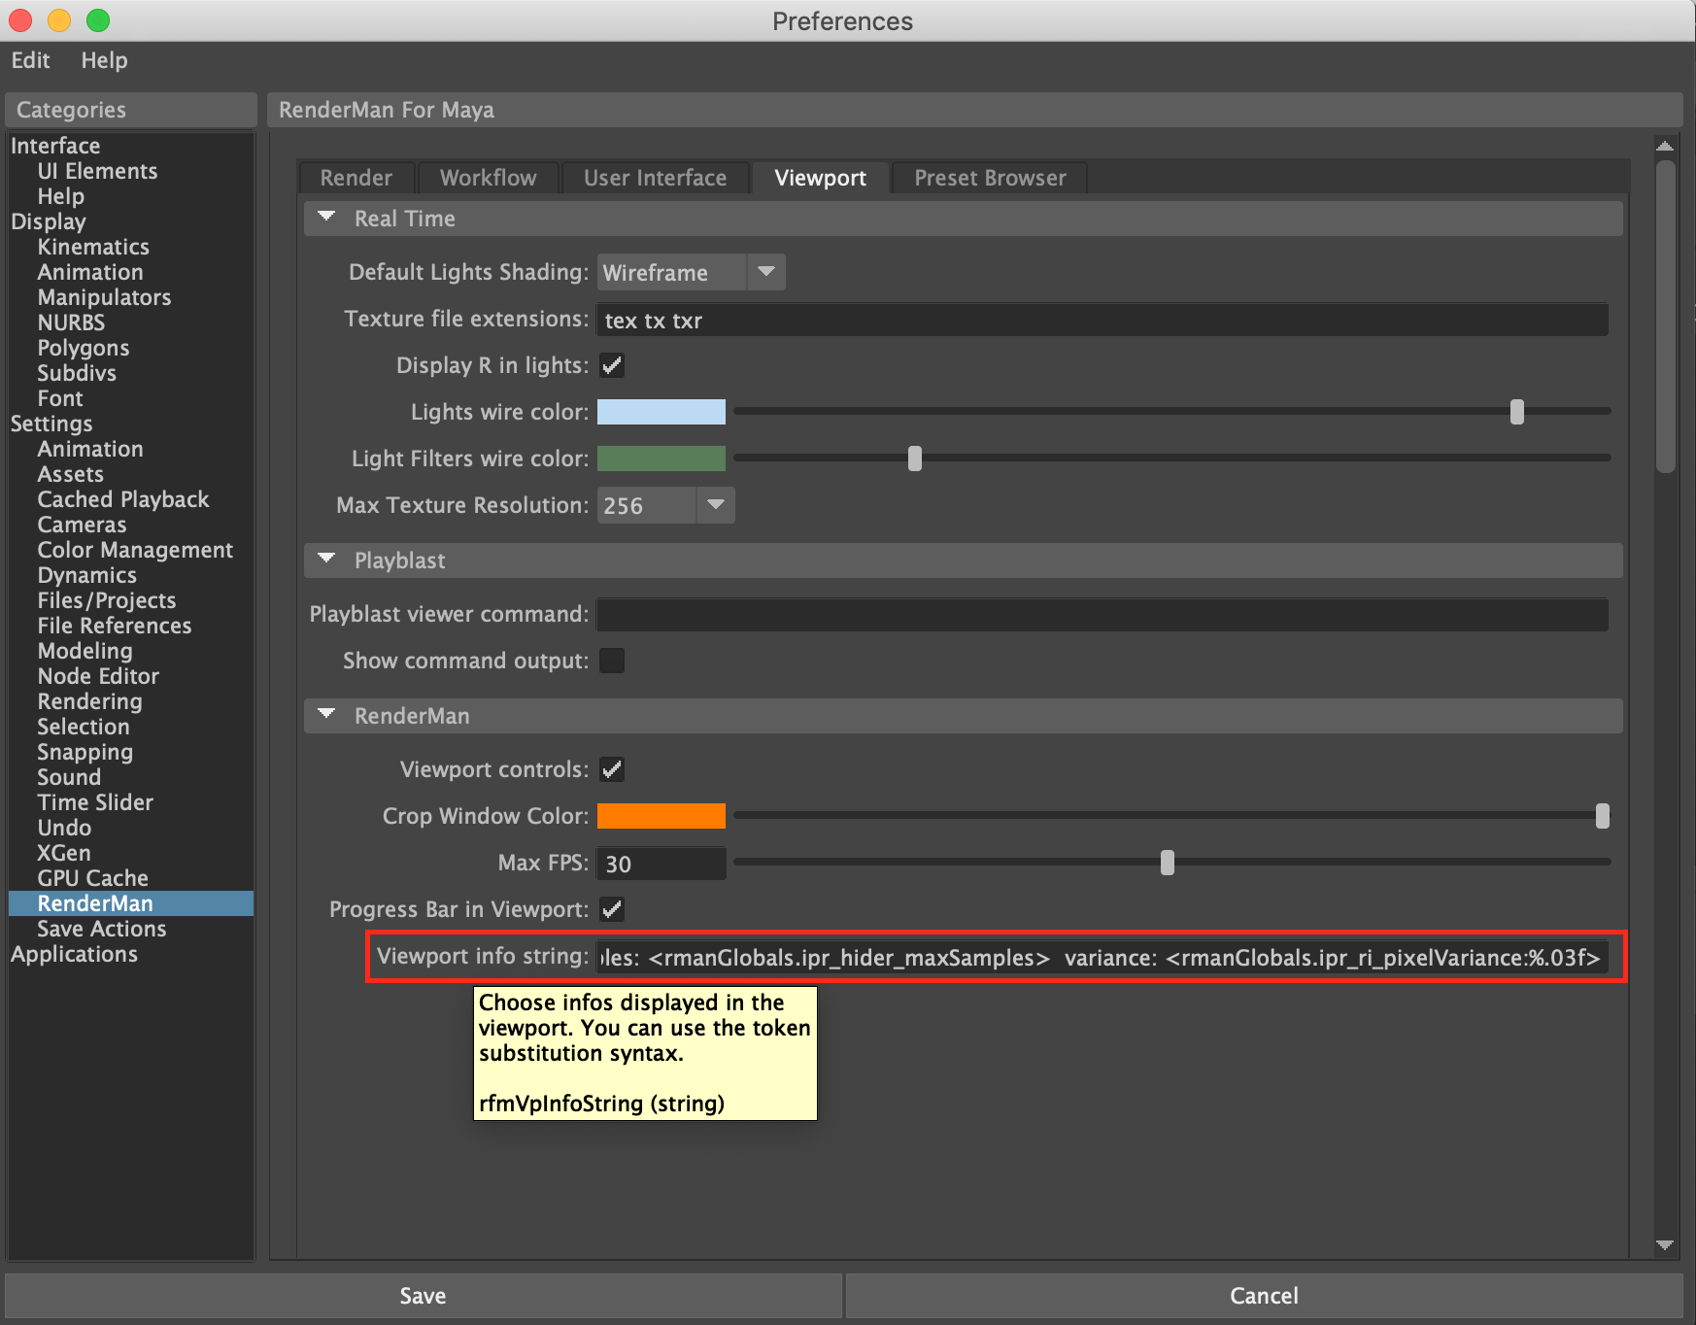Image resolution: width=1696 pixels, height=1325 pixels.
Task: Disable Progress Bar in Viewport checkbox
Action: (612, 909)
